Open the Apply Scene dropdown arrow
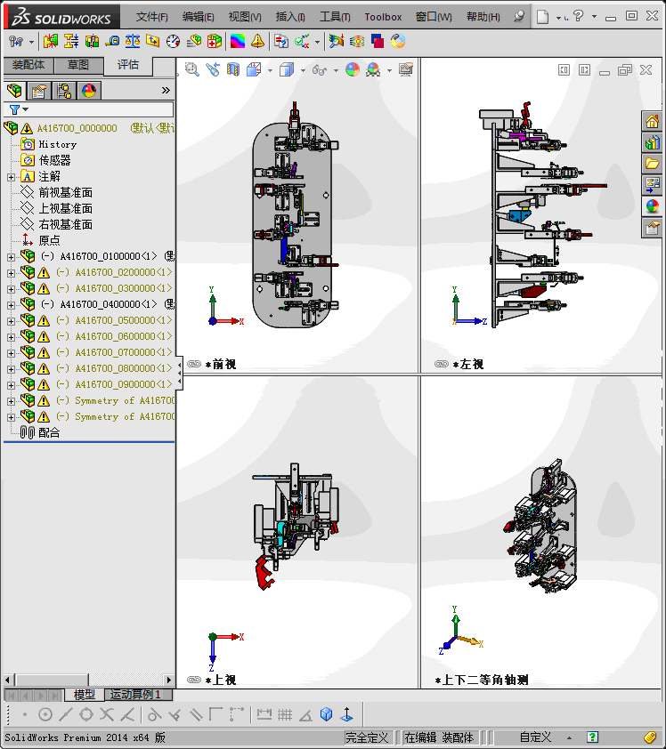 pos(390,70)
